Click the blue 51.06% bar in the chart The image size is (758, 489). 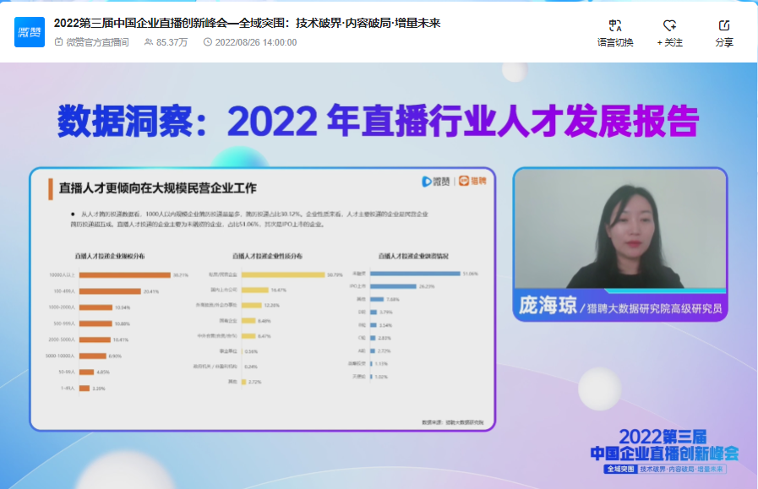pos(415,274)
